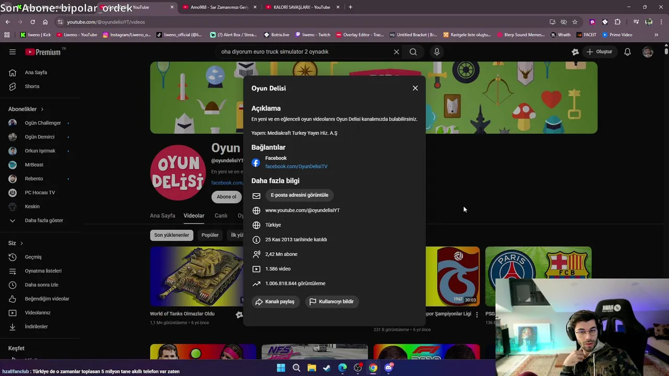Image resolution: width=669 pixels, height=376 pixels.
Task: Open a new browser tab
Action: pyautogui.click(x=350, y=7)
